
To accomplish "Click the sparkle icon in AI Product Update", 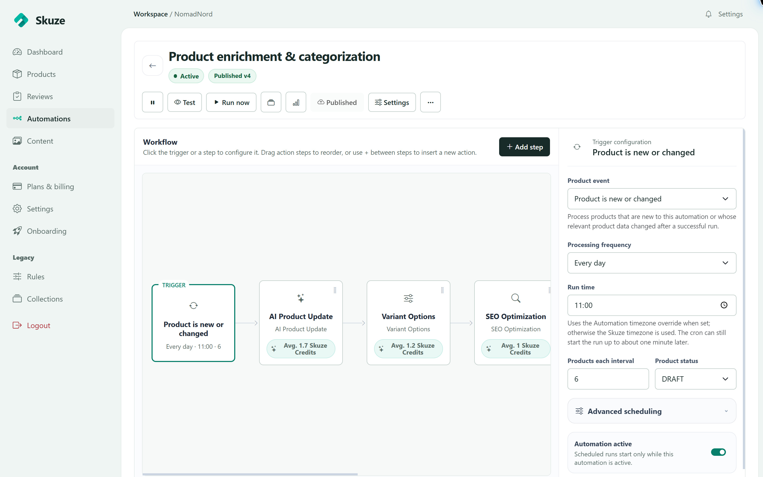I will pyautogui.click(x=301, y=298).
